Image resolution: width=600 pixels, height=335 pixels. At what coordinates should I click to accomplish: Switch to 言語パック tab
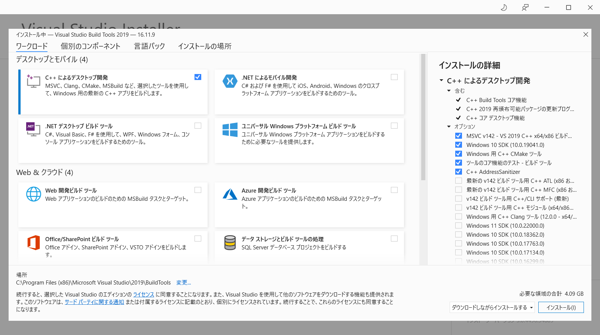click(x=150, y=46)
